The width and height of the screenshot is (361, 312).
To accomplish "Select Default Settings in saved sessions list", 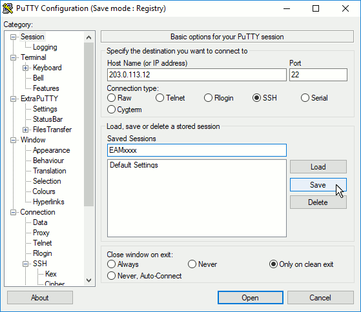I will 134,165.
